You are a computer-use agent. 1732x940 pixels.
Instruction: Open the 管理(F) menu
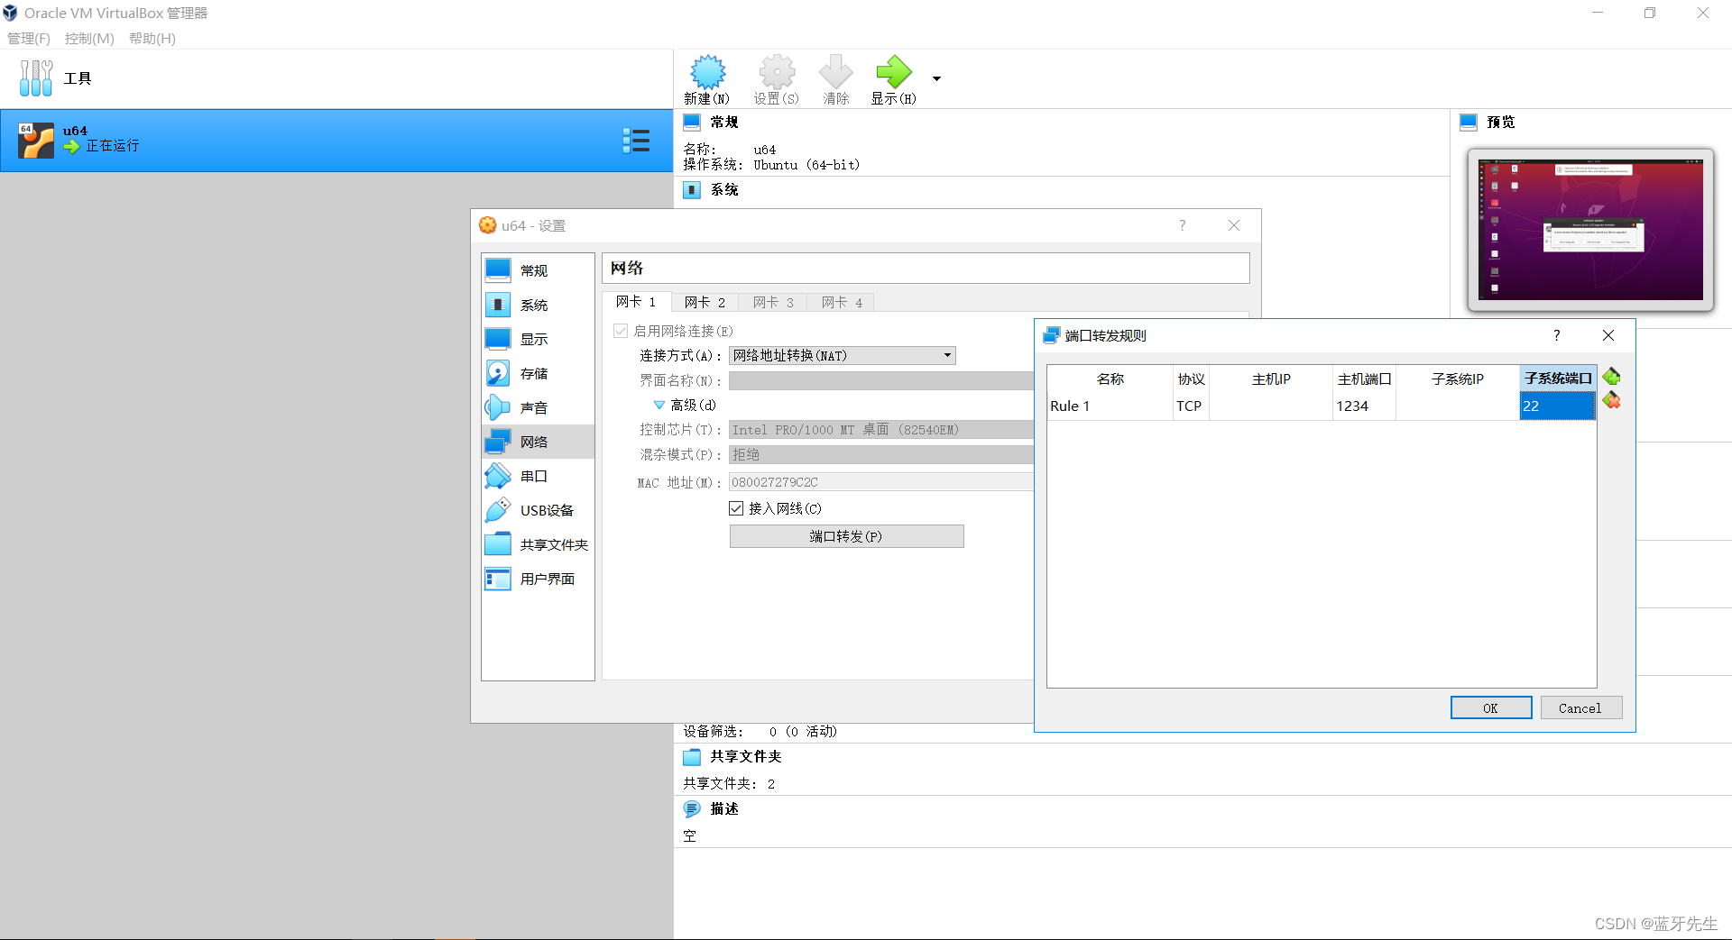coord(28,38)
